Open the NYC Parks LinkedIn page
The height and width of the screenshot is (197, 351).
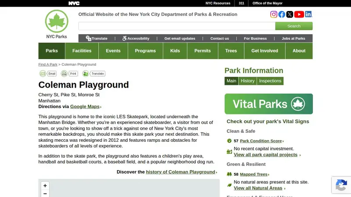(308, 14)
